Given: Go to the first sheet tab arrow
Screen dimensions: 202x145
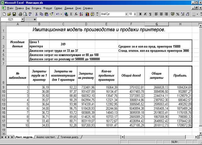Looking at the screenshot, I should pos(2,137).
